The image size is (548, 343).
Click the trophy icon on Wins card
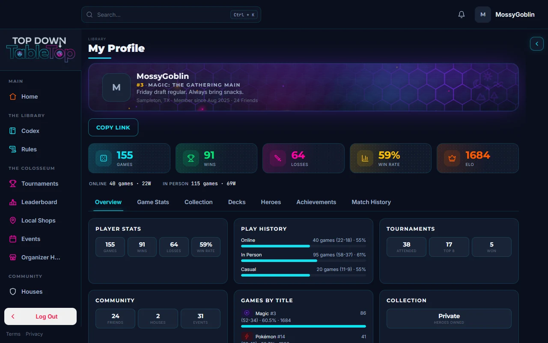tap(191, 158)
